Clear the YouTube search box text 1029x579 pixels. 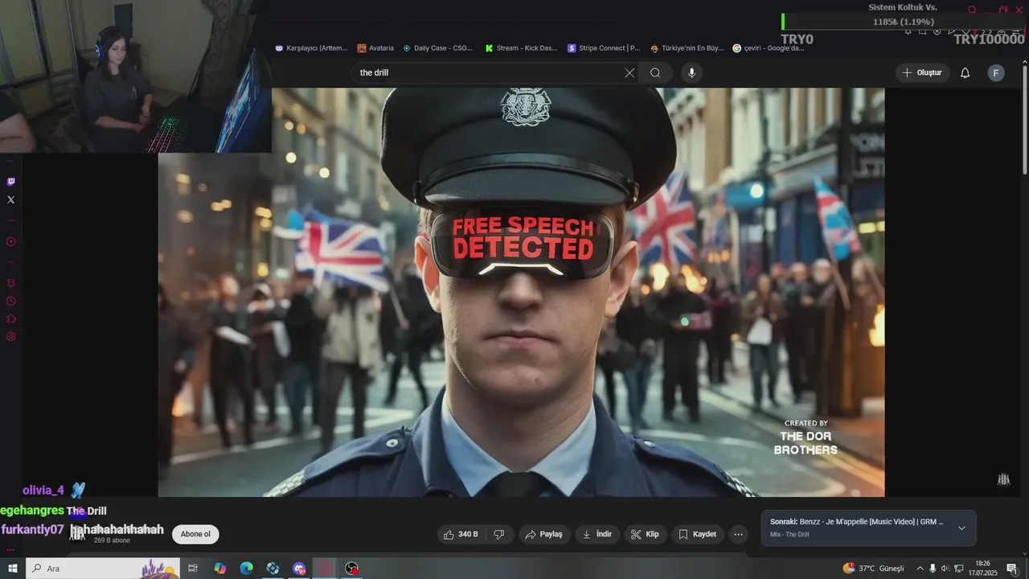click(629, 73)
